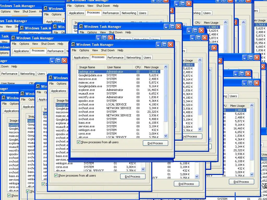Select GoogleUpdate.exe using 5,620 K in the frontmost window
This screenshot has height=200, width=267.
[119, 75]
